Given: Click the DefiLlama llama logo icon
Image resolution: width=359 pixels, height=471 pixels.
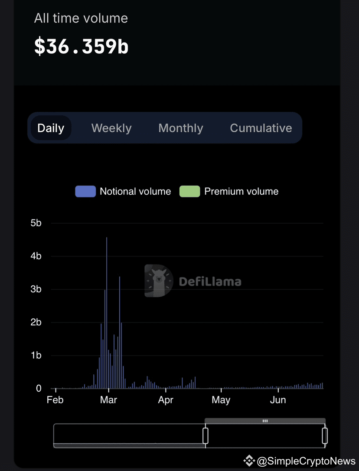Looking at the screenshot, I should pyautogui.click(x=158, y=281).
